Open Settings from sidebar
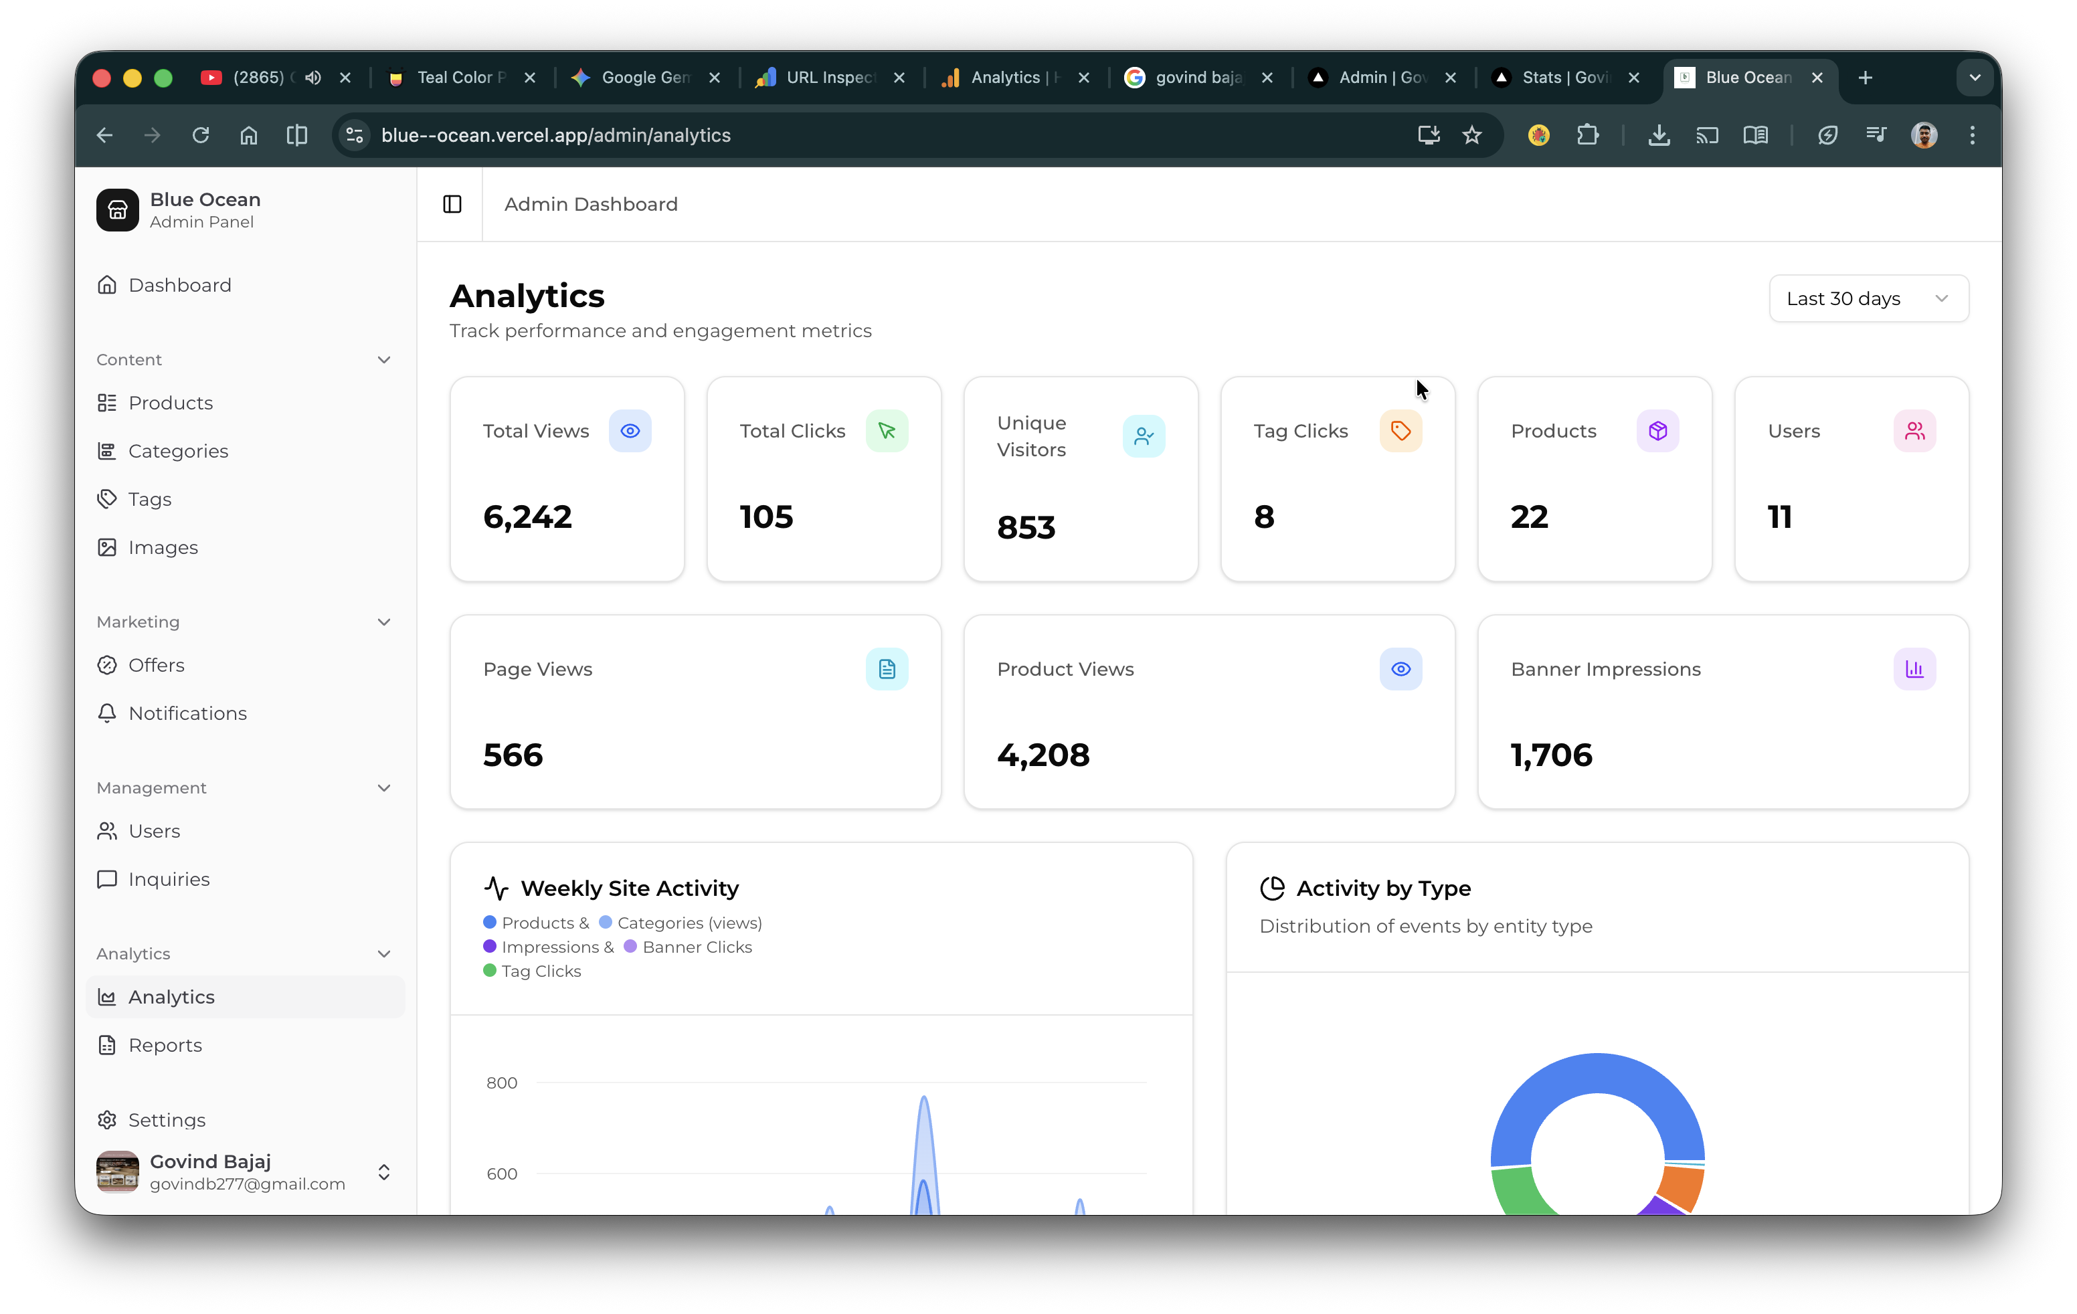The height and width of the screenshot is (1314, 2077). [x=167, y=1120]
